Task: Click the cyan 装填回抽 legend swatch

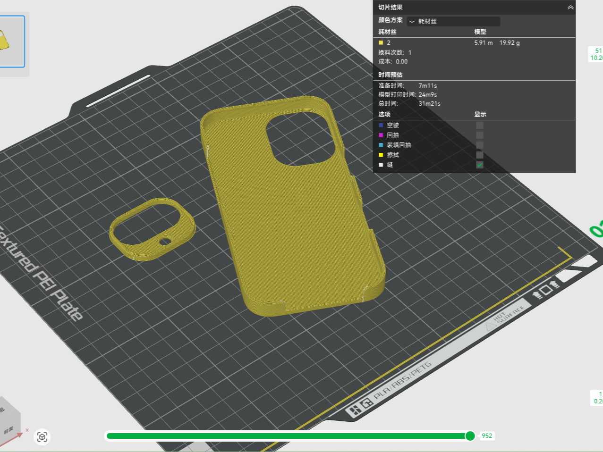Action: 381,145
